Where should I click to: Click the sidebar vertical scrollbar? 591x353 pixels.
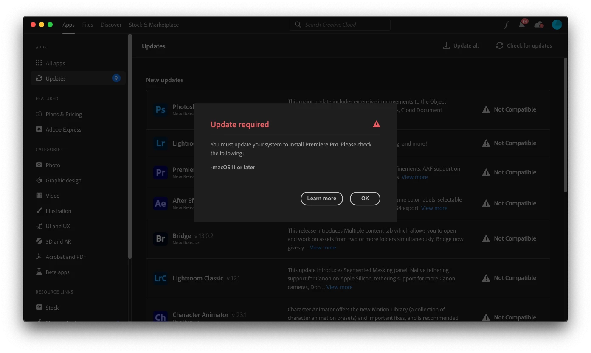click(130, 146)
